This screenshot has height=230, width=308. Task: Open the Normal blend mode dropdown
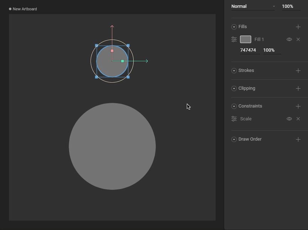[x=253, y=6]
